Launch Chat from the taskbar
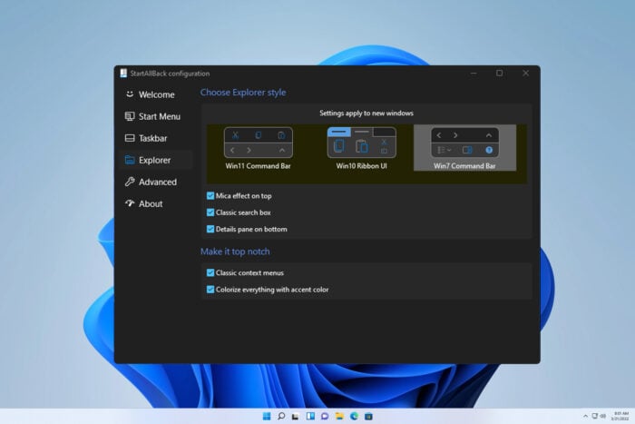Viewport: 635px width, 424px height. point(325,417)
